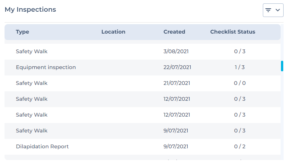287x163 pixels.
Task: Click the filter lines icon
Action: (268, 10)
